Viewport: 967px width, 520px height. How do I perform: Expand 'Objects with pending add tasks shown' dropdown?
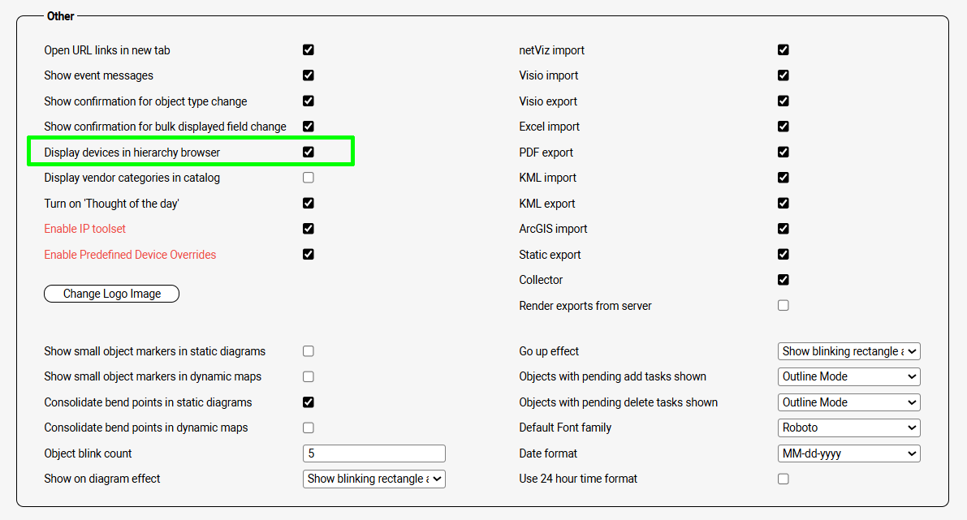(x=848, y=376)
